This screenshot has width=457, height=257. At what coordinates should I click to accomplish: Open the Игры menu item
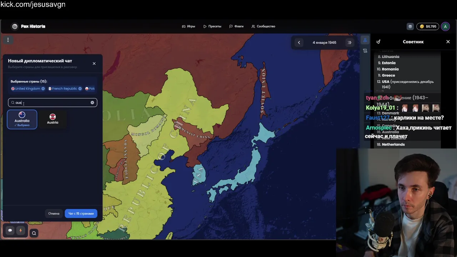(189, 26)
